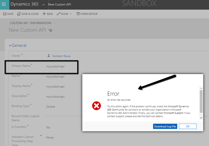This screenshot has height=146, width=209.
Task: Click the Binding Type field label
Action: (x=20, y=106)
